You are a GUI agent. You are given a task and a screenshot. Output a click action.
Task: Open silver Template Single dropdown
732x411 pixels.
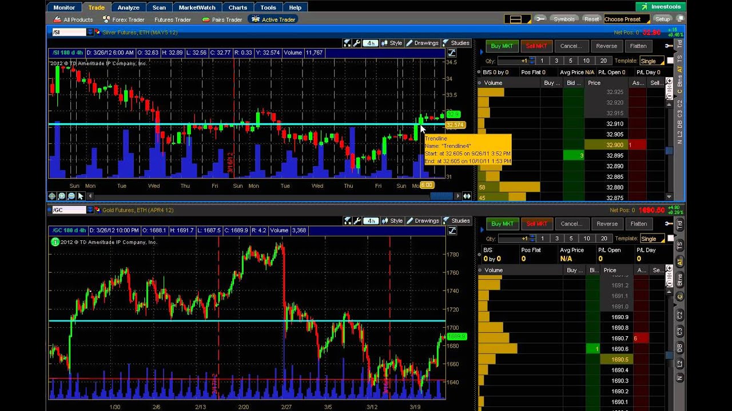[x=651, y=61]
